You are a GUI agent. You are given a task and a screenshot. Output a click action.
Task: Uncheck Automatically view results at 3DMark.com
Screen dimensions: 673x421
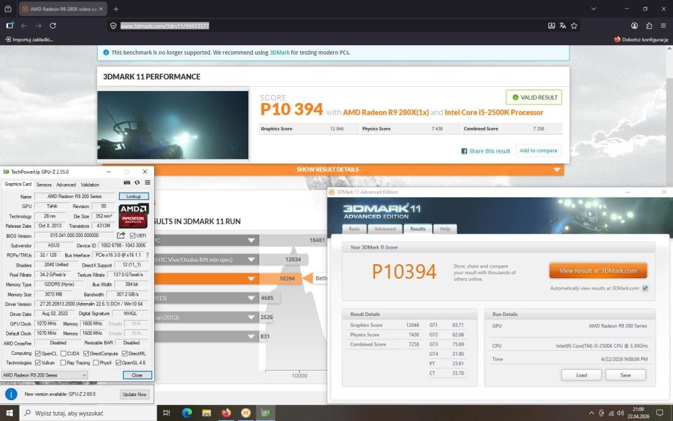(x=645, y=288)
